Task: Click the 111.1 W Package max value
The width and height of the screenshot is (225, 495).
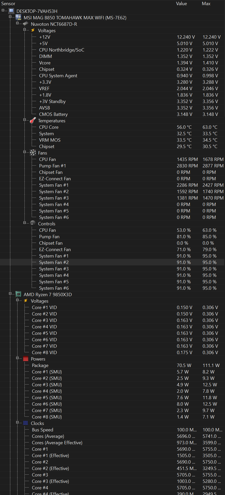Action: click(211, 365)
